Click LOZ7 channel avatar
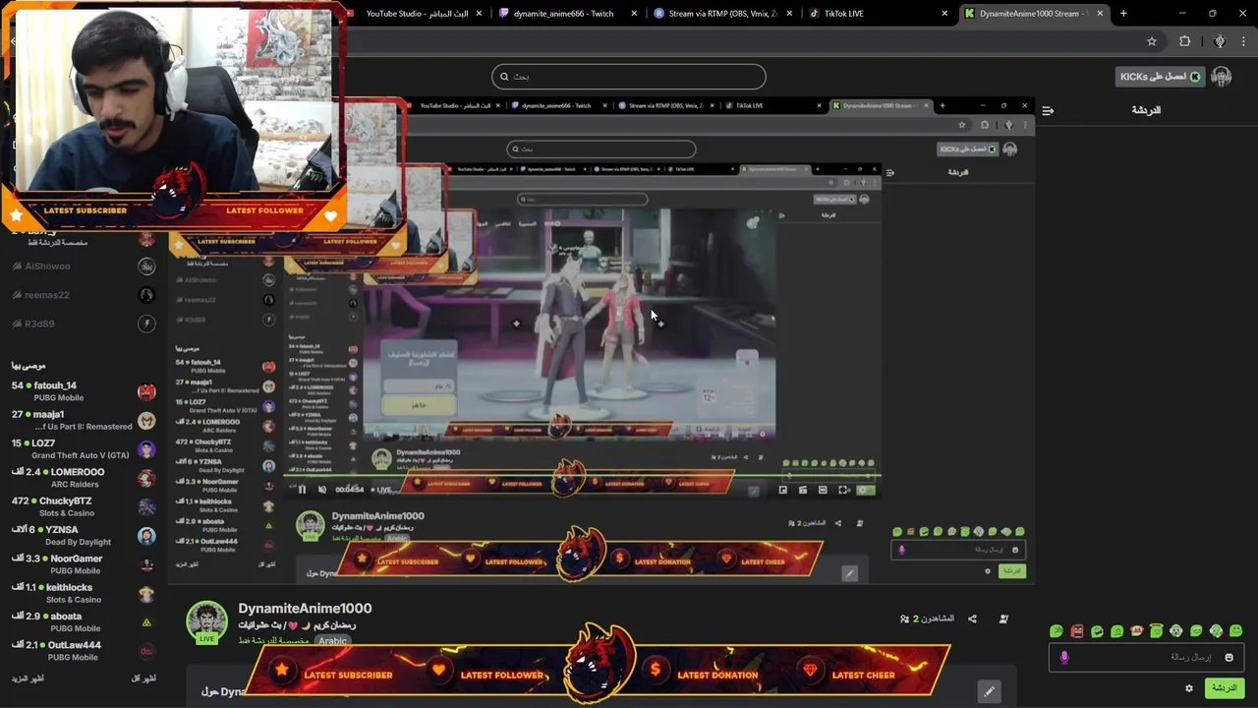 (146, 449)
